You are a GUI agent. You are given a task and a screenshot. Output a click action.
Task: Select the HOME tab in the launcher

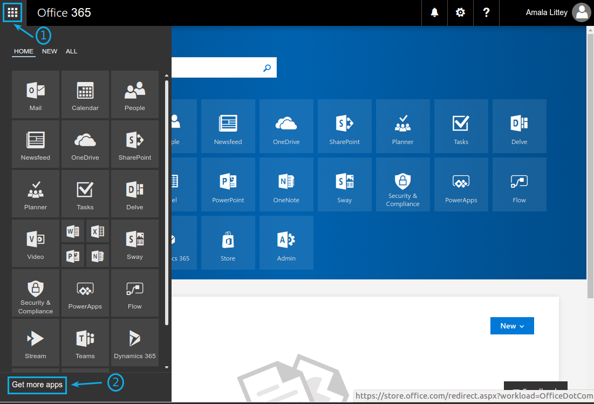[x=24, y=51]
